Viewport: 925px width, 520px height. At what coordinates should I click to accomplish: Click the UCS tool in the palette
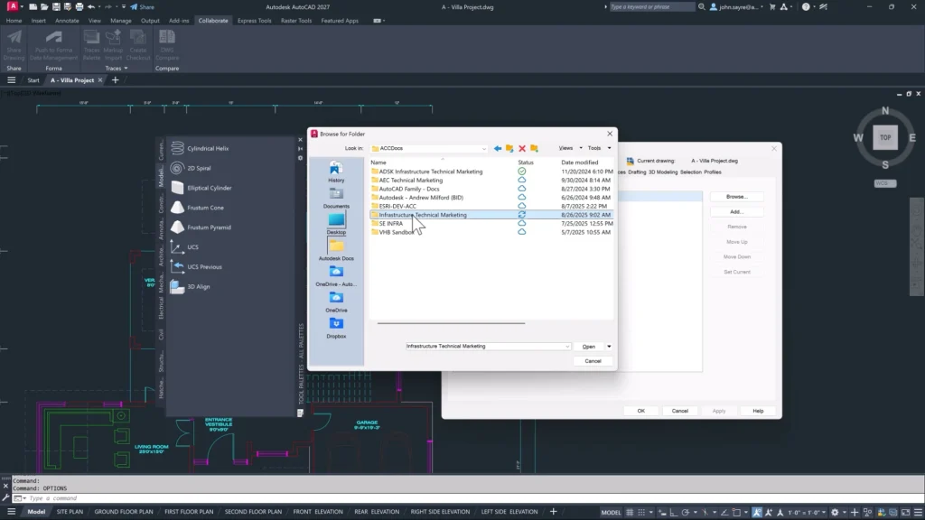pyautogui.click(x=185, y=247)
